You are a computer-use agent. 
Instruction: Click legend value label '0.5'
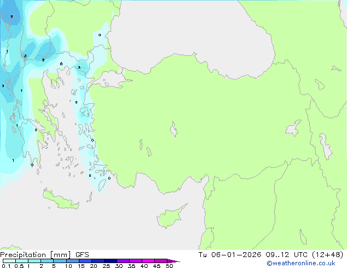pyautogui.click(x=19, y=266)
